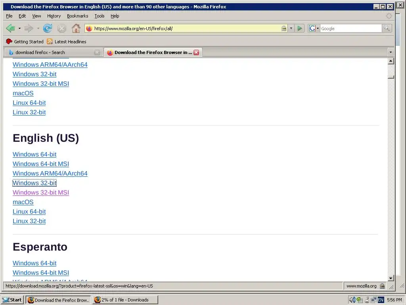The height and width of the screenshot is (305, 406).
Task: Click the address bar URL field
Action: [186, 29]
